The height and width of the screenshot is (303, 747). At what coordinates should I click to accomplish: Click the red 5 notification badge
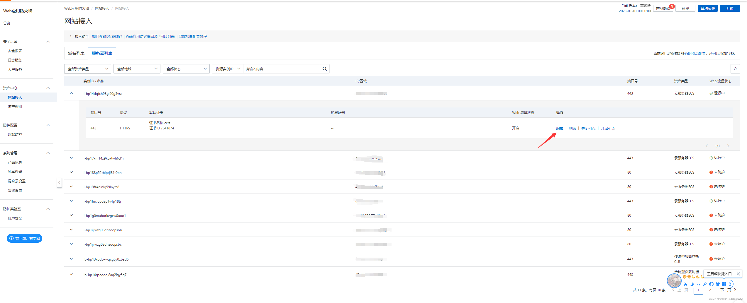pos(671,6)
